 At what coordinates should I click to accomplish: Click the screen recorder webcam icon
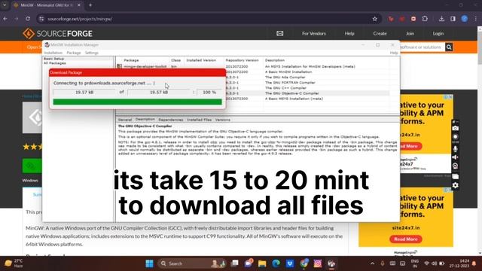(x=455, y=166)
